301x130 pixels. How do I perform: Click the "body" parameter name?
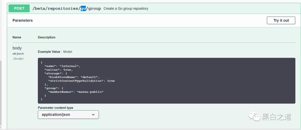point(17,48)
